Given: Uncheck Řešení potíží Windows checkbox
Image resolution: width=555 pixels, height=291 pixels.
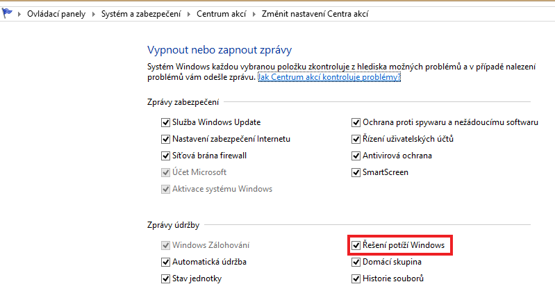Looking at the screenshot, I should pos(356,245).
